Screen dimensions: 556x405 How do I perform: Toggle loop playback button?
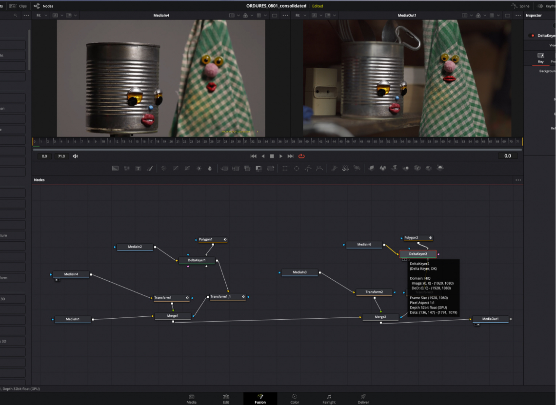click(x=301, y=156)
